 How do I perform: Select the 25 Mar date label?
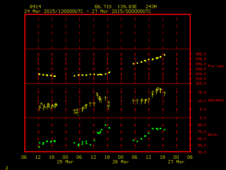coord(65,162)
